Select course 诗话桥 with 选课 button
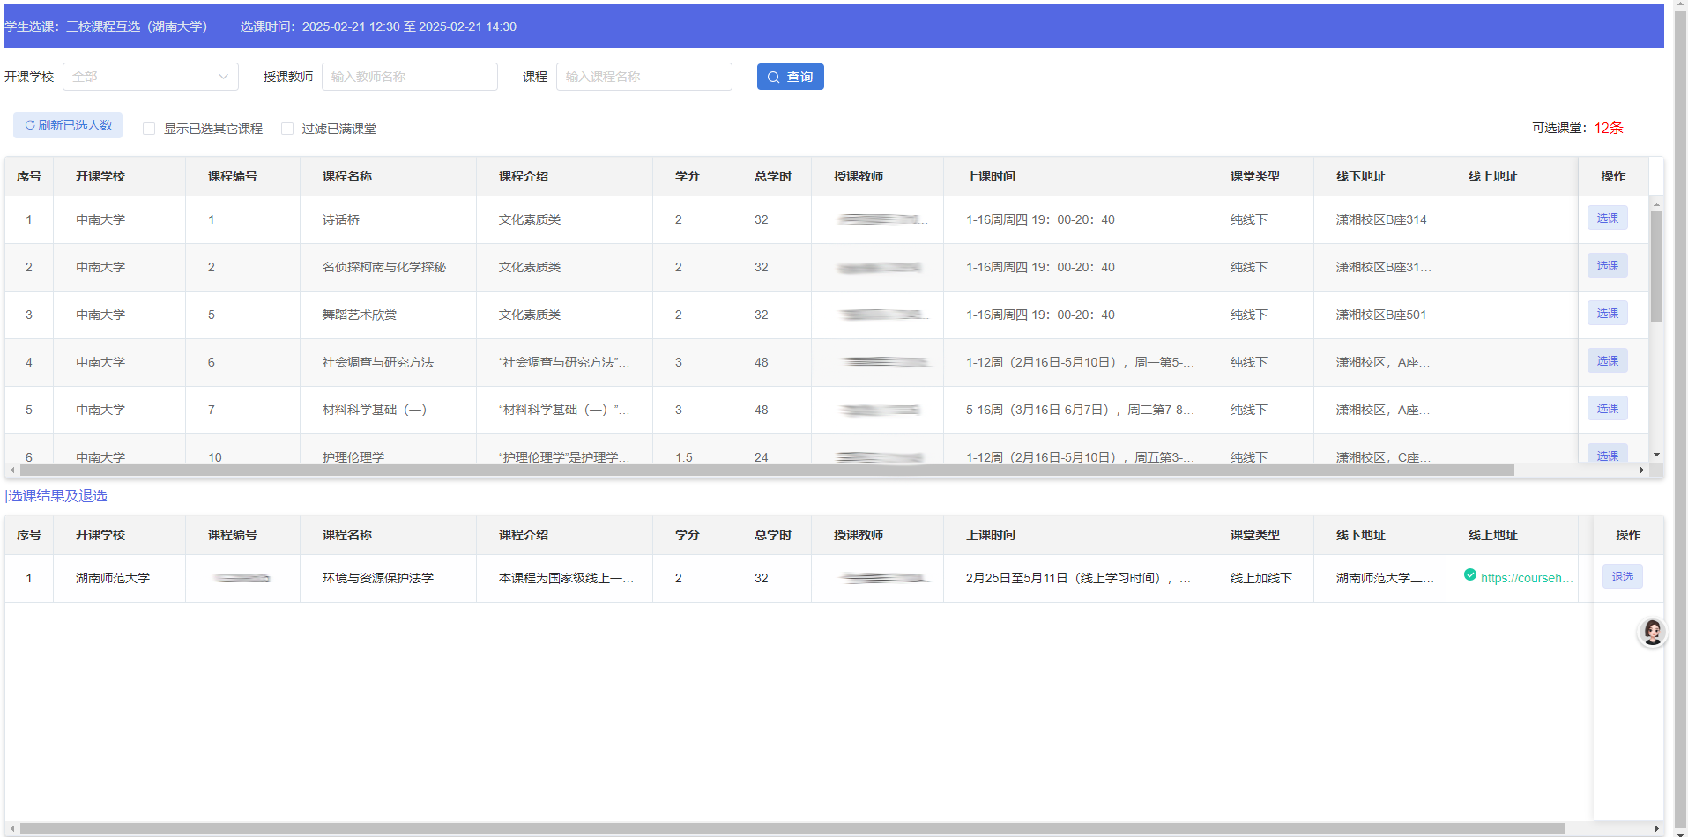Screen dimensions: 1688x837 [1607, 219]
